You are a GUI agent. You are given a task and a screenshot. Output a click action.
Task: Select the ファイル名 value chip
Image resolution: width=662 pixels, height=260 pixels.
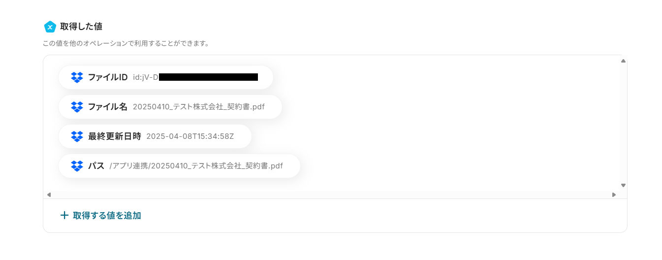(170, 107)
